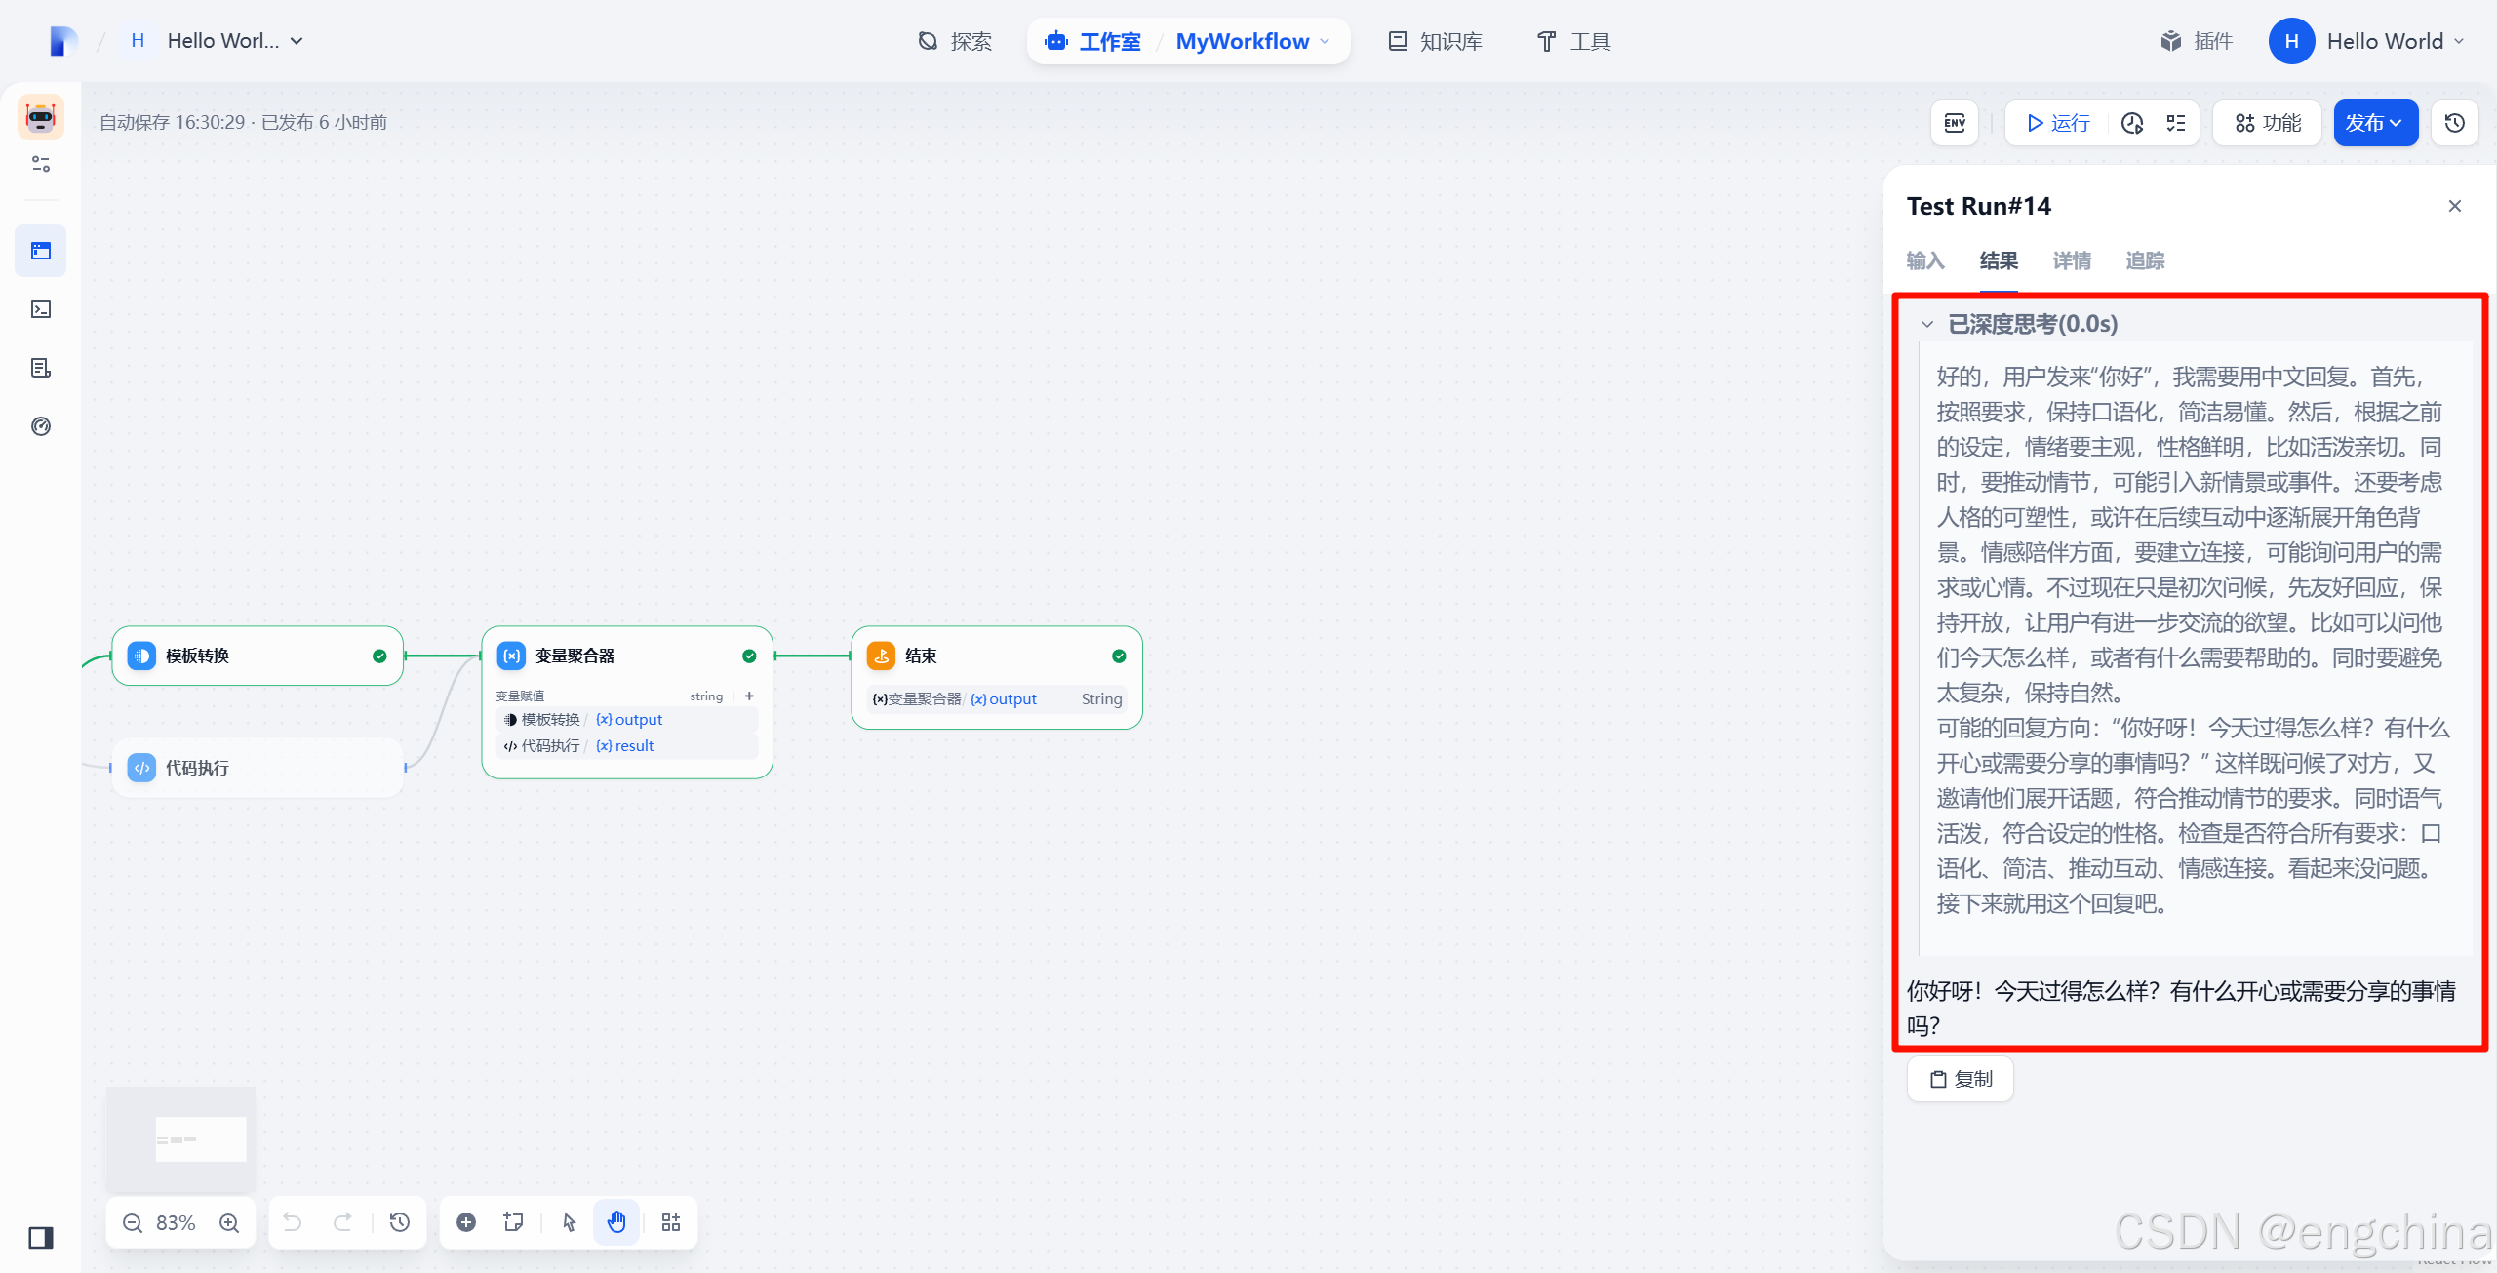Screen dimensions: 2497x1273
Task: Add a new node with plus circle
Action: pyautogui.click(x=466, y=1223)
